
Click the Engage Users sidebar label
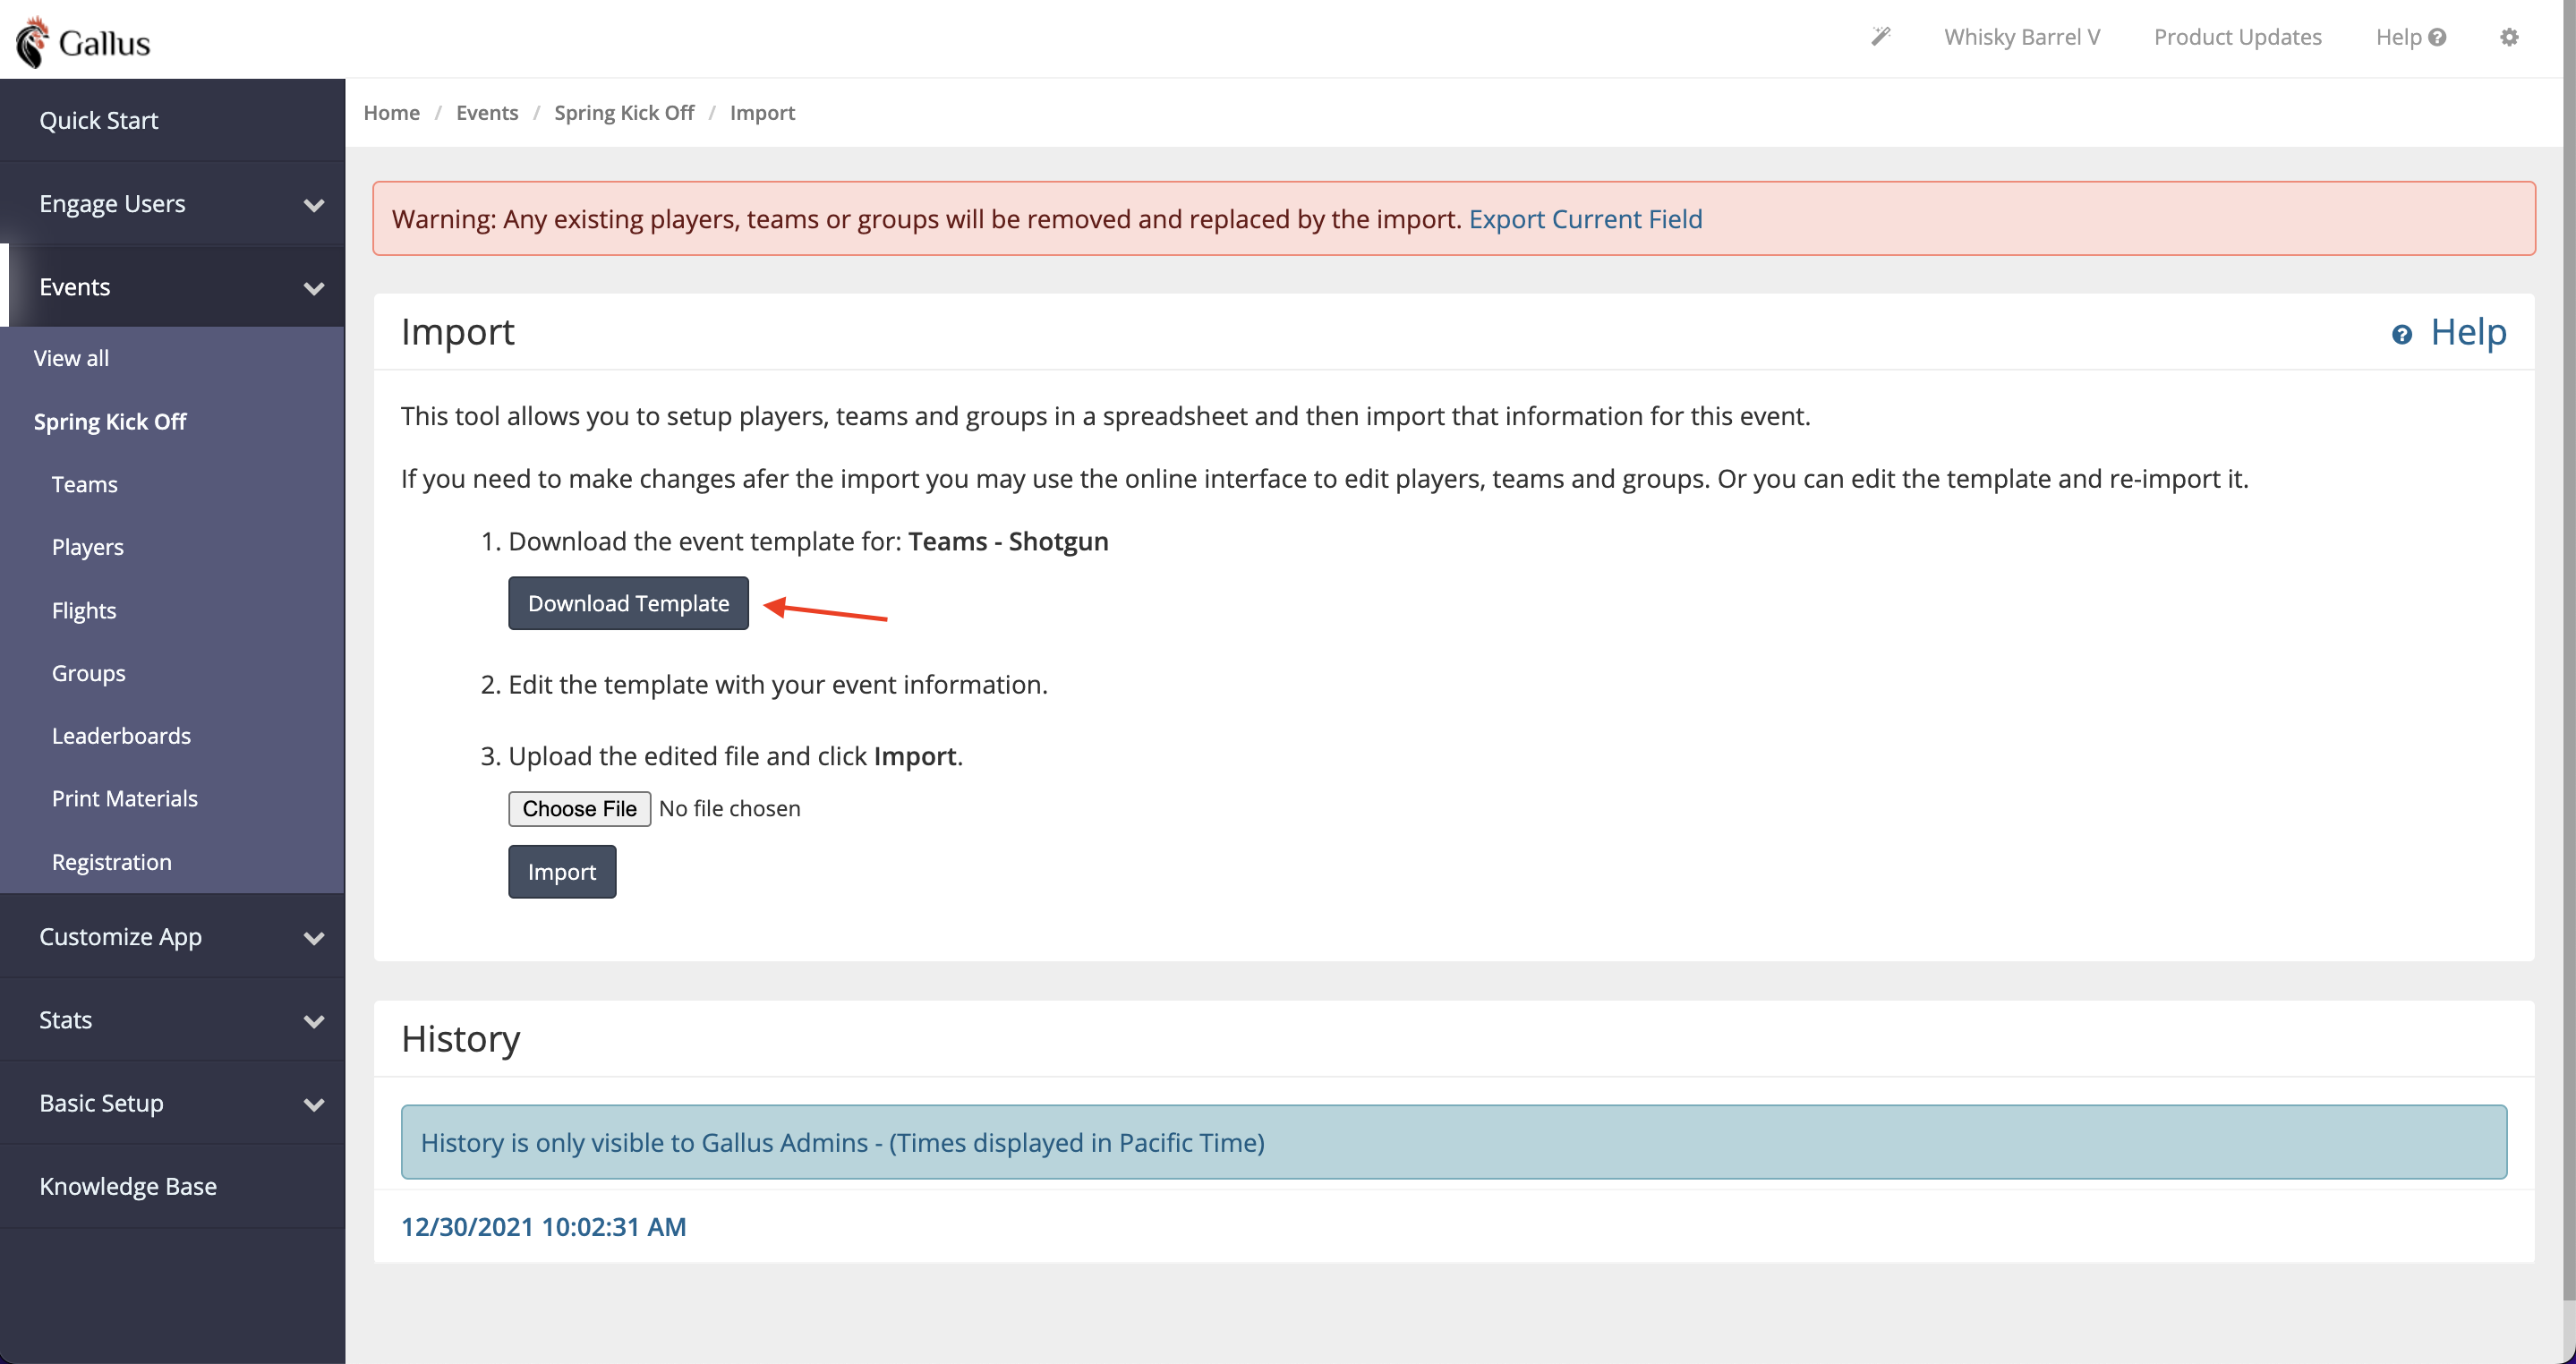(112, 203)
